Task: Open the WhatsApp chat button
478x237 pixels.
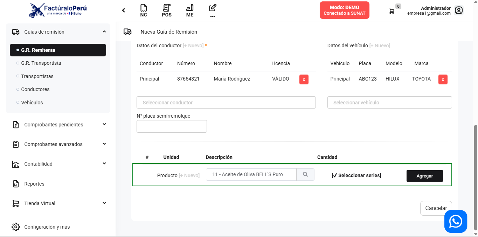Action: [456, 221]
